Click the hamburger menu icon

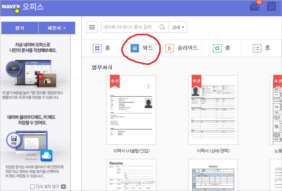tap(92, 27)
